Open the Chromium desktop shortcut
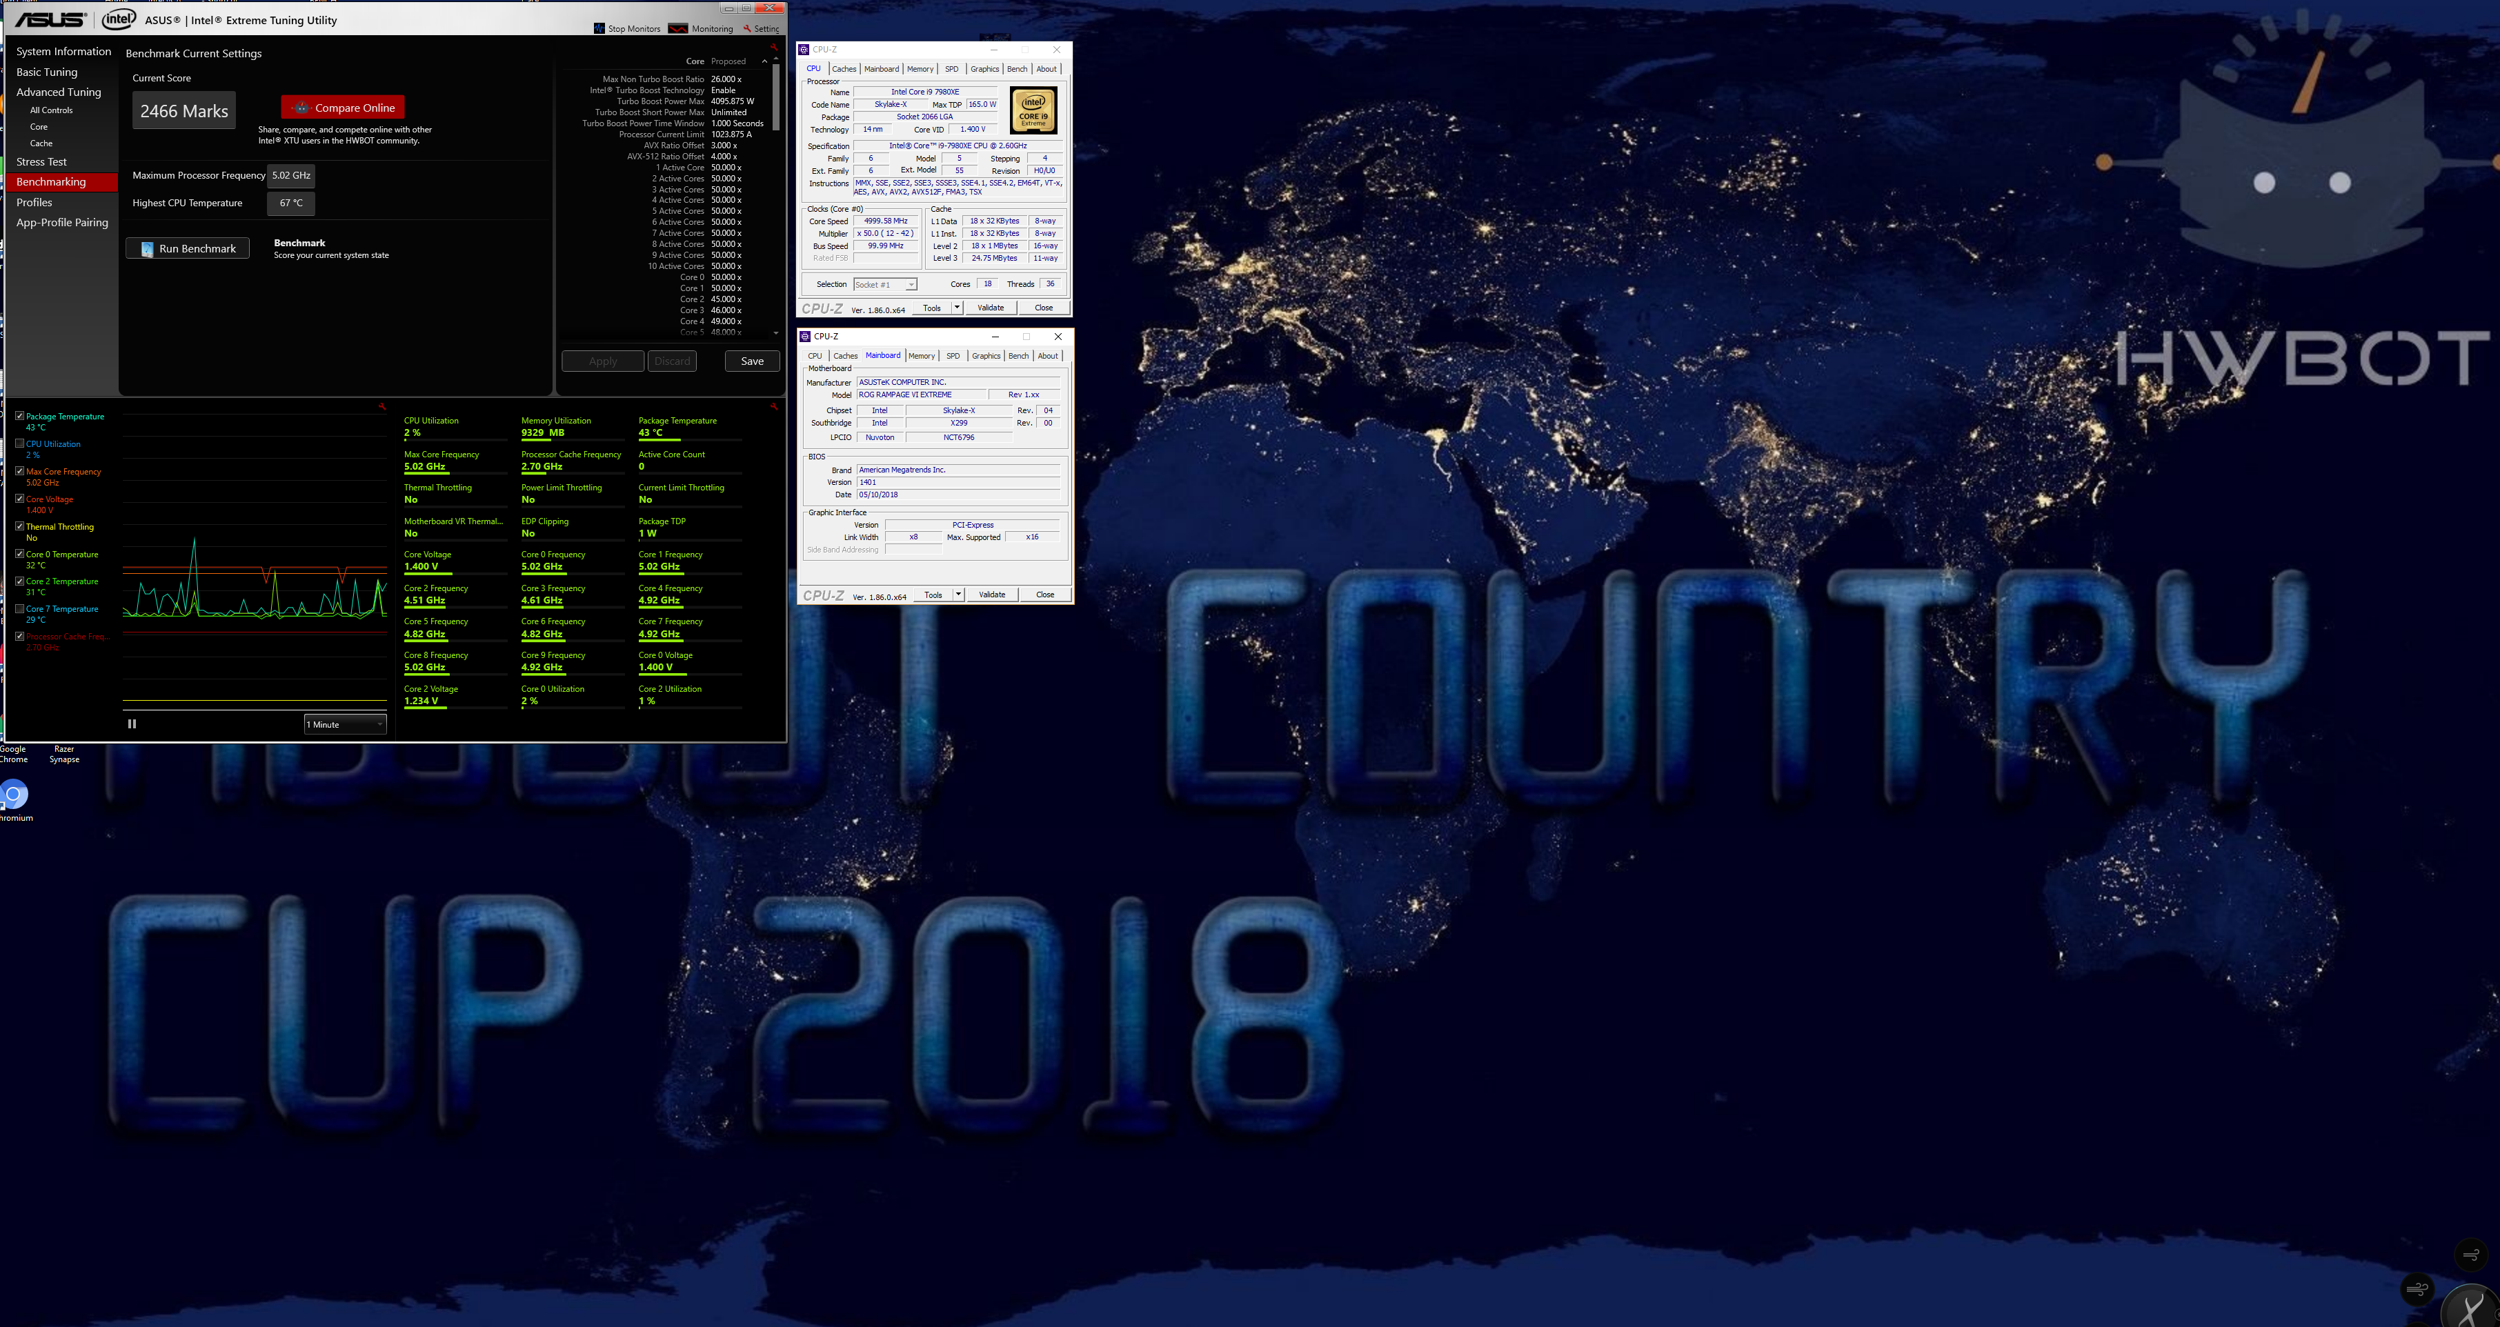This screenshot has height=1327, width=2500. (14, 799)
